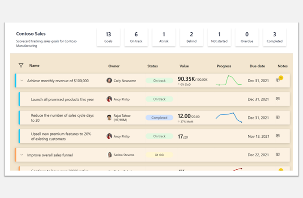Viewport: 303px width, 198px height.
Task: Filter by the On track summary card
Action: (136, 37)
